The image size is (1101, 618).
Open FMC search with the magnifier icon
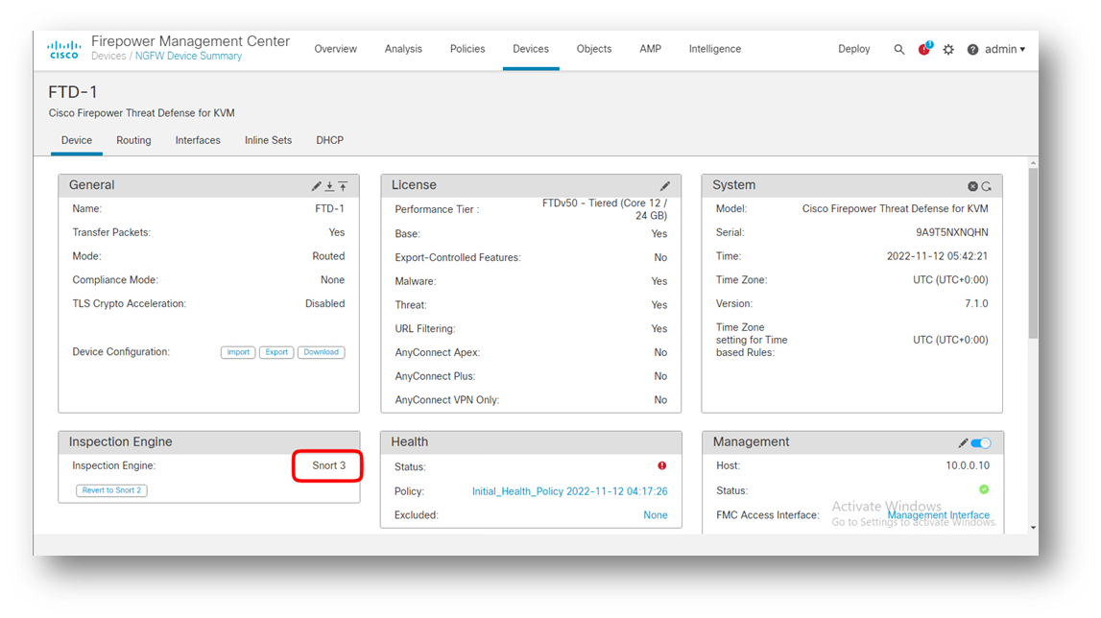click(899, 49)
